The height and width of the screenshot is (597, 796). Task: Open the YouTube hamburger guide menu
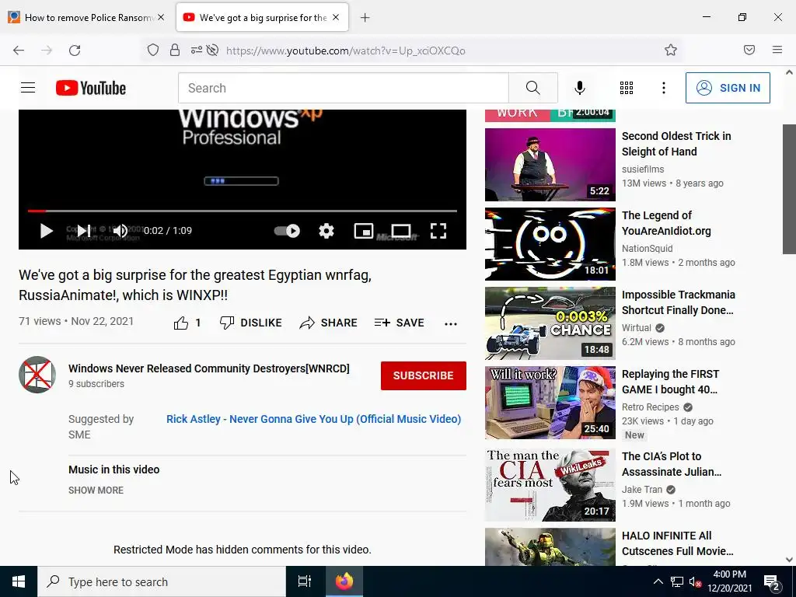[x=28, y=88]
